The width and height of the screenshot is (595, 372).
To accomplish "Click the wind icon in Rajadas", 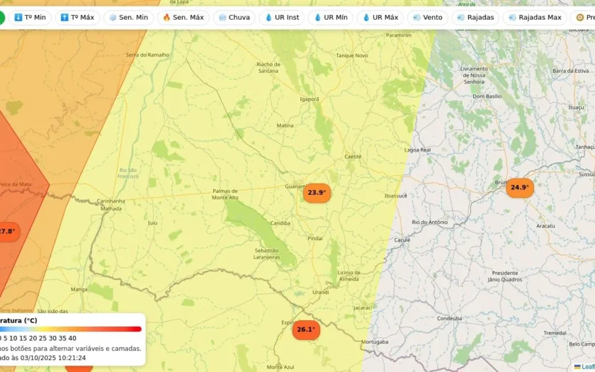I will tap(461, 18).
